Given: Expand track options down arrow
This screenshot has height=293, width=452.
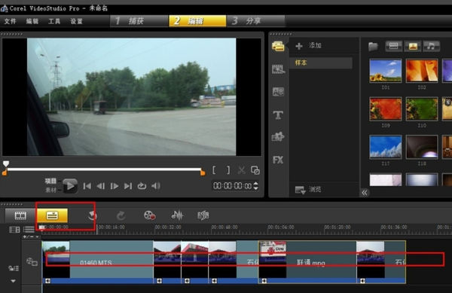Looking at the screenshot, I should click(14, 281).
